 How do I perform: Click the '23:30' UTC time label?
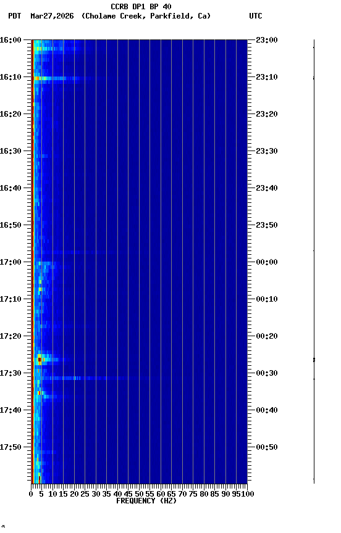click(x=267, y=151)
